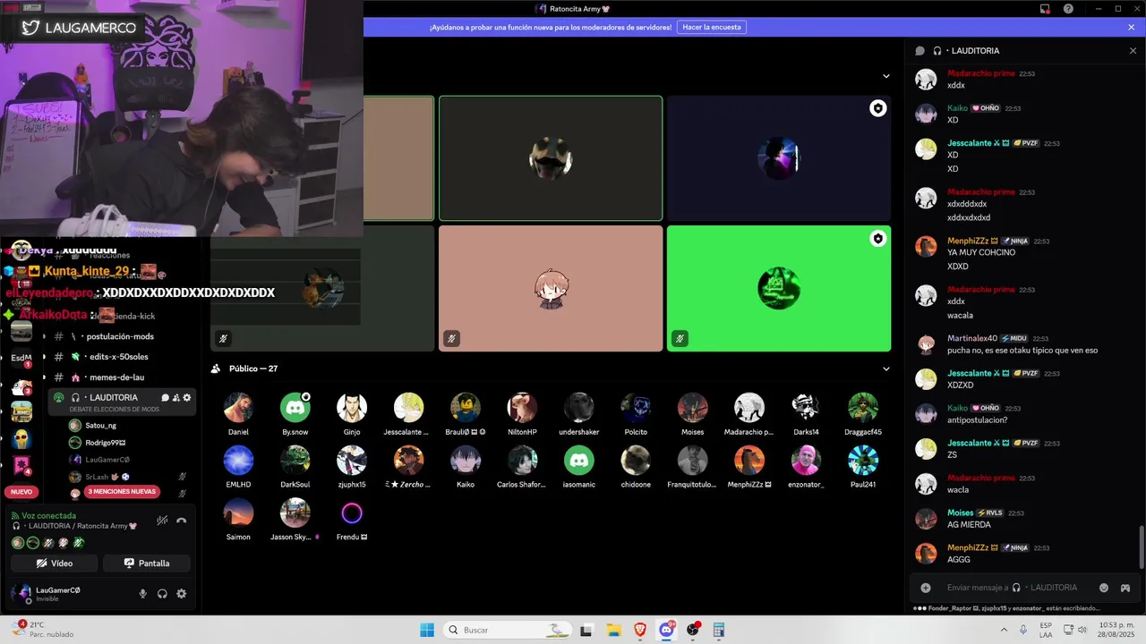Open Daniel's profile in audience
1146x644 pixels.
click(x=238, y=408)
